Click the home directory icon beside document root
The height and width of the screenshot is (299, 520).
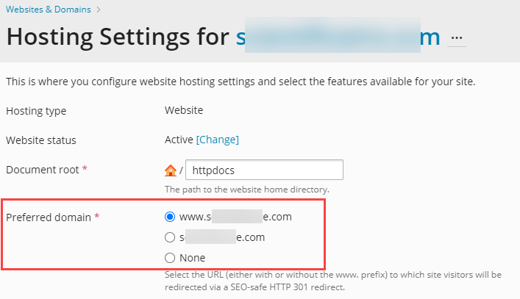click(171, 170)
